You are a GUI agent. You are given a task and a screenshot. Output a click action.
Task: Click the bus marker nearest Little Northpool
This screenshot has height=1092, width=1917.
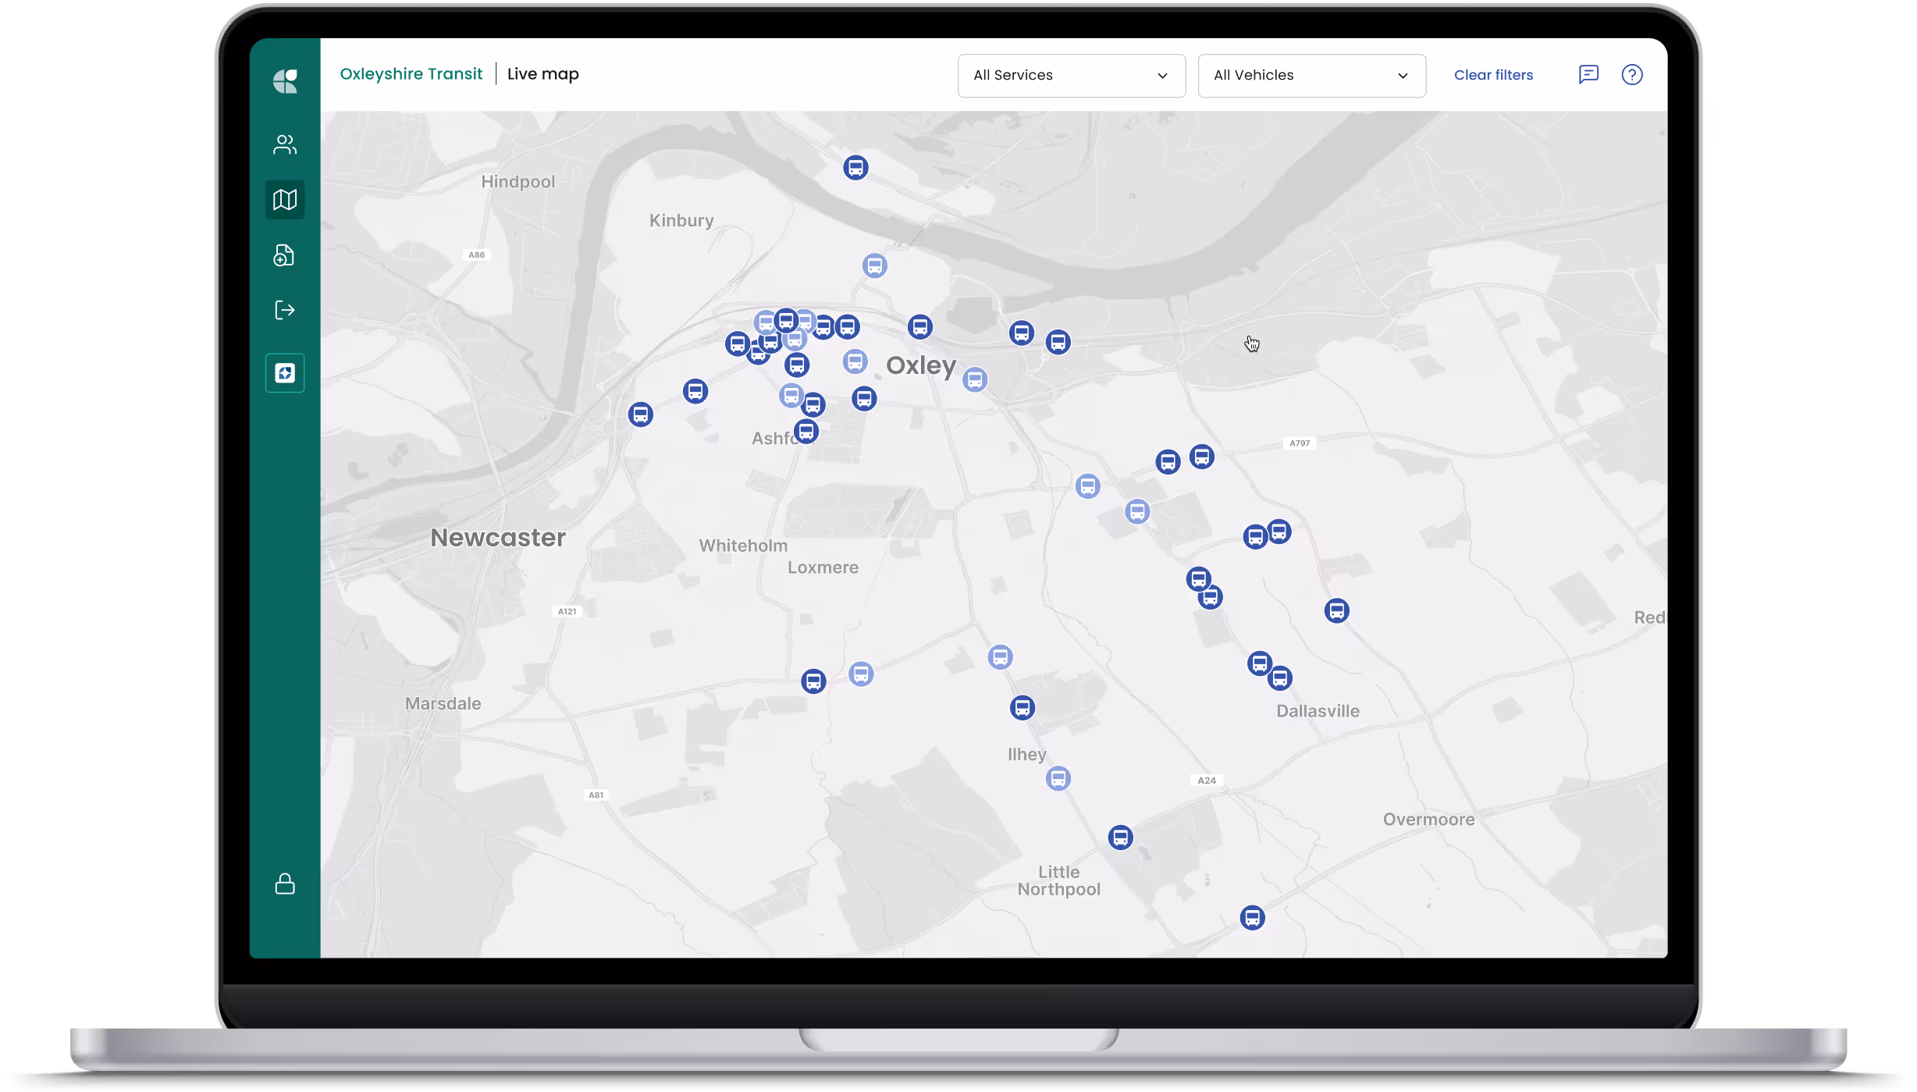tap(1120, 838)
